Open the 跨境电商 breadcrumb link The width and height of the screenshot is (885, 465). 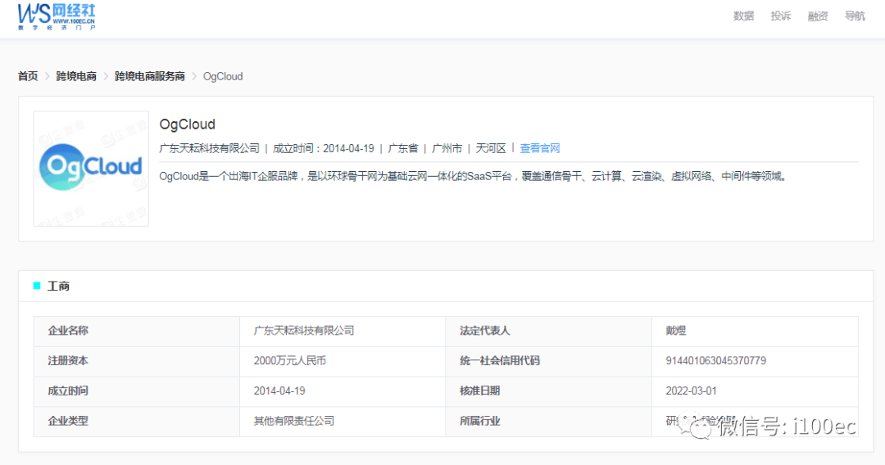point(76,76)
